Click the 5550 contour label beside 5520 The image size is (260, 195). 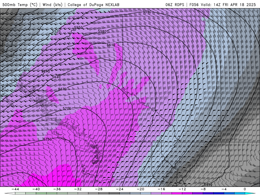[78, 27]
